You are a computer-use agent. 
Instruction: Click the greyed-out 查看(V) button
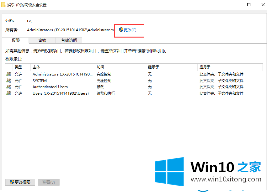pyautogui.click(x=48, y=182)
